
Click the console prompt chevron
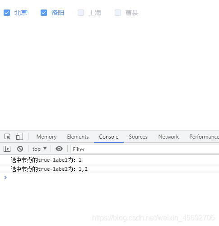5,178
